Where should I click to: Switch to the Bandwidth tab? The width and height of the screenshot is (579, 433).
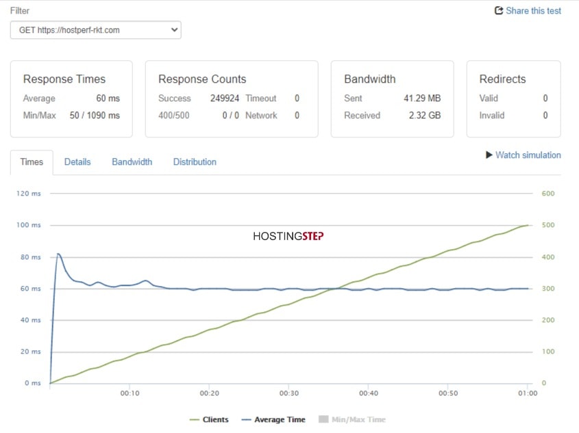pyautogui.click(x=132, y=161)
